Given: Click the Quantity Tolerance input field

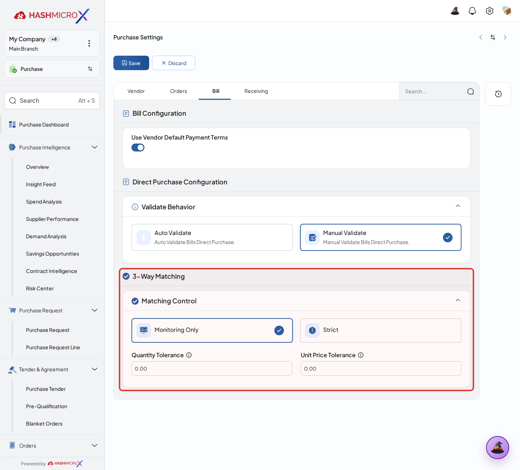Looking at the screenshot, I should point(212,368).
